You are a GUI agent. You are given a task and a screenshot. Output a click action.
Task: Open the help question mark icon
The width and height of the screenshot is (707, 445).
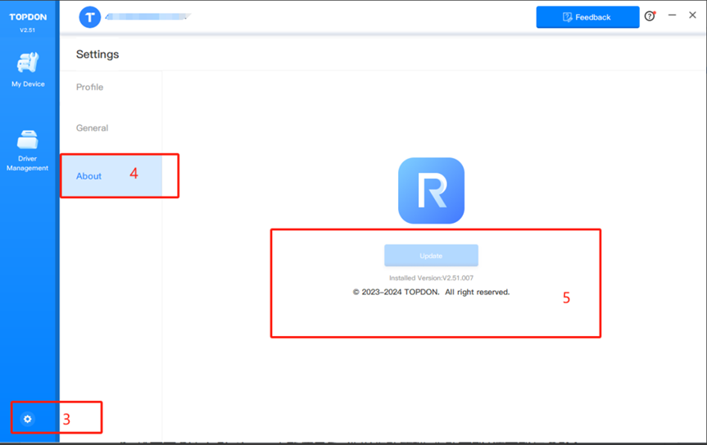[x=650, y=16]
